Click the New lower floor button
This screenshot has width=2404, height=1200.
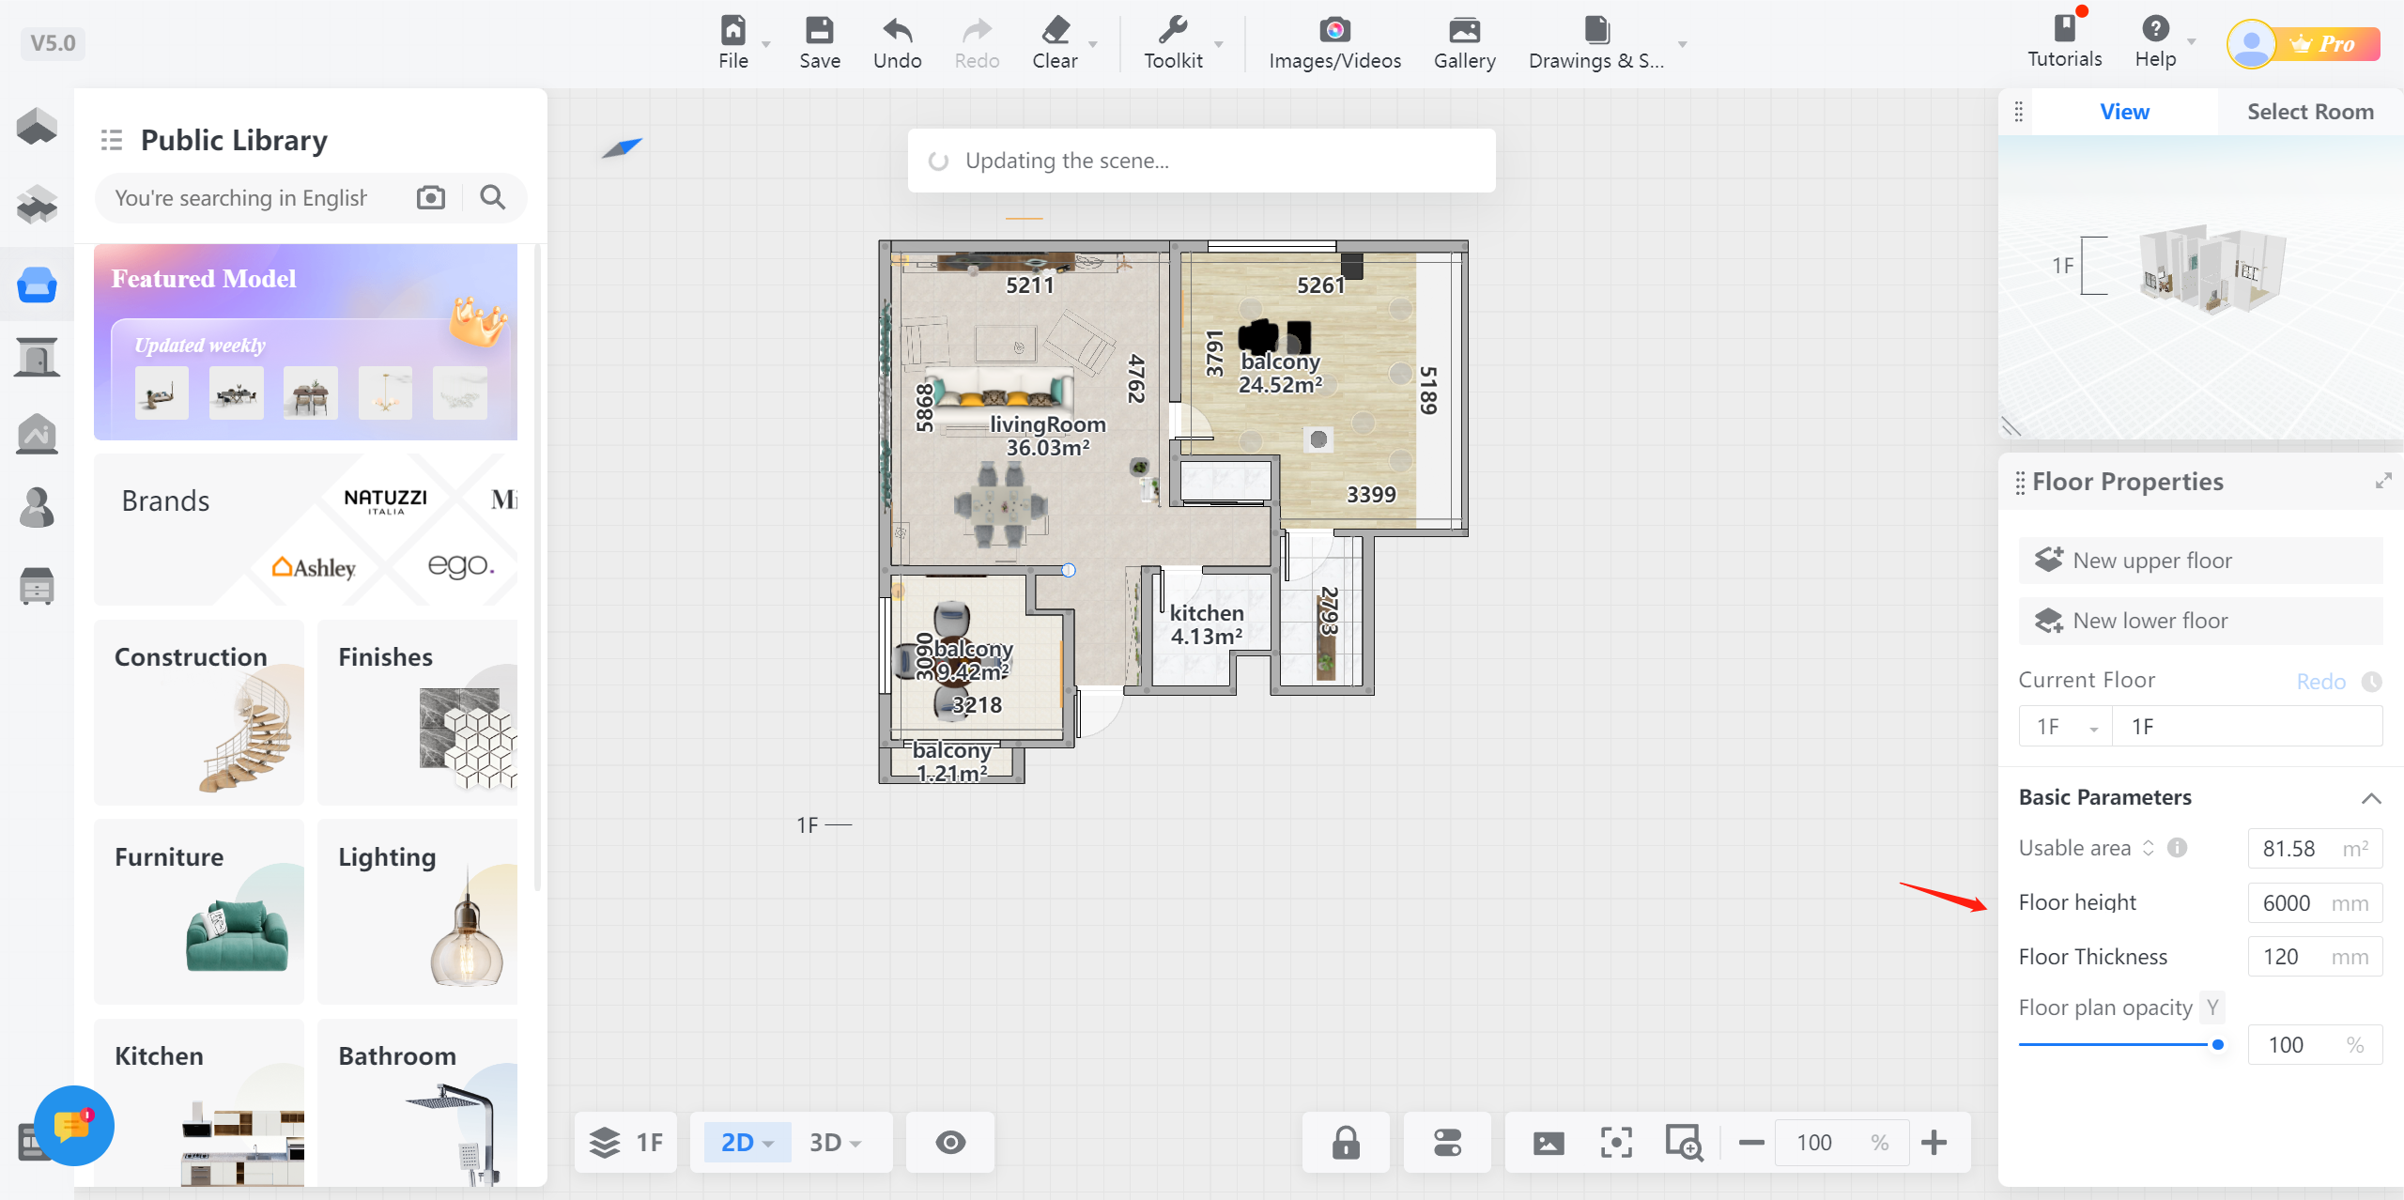click(2199, 621)
